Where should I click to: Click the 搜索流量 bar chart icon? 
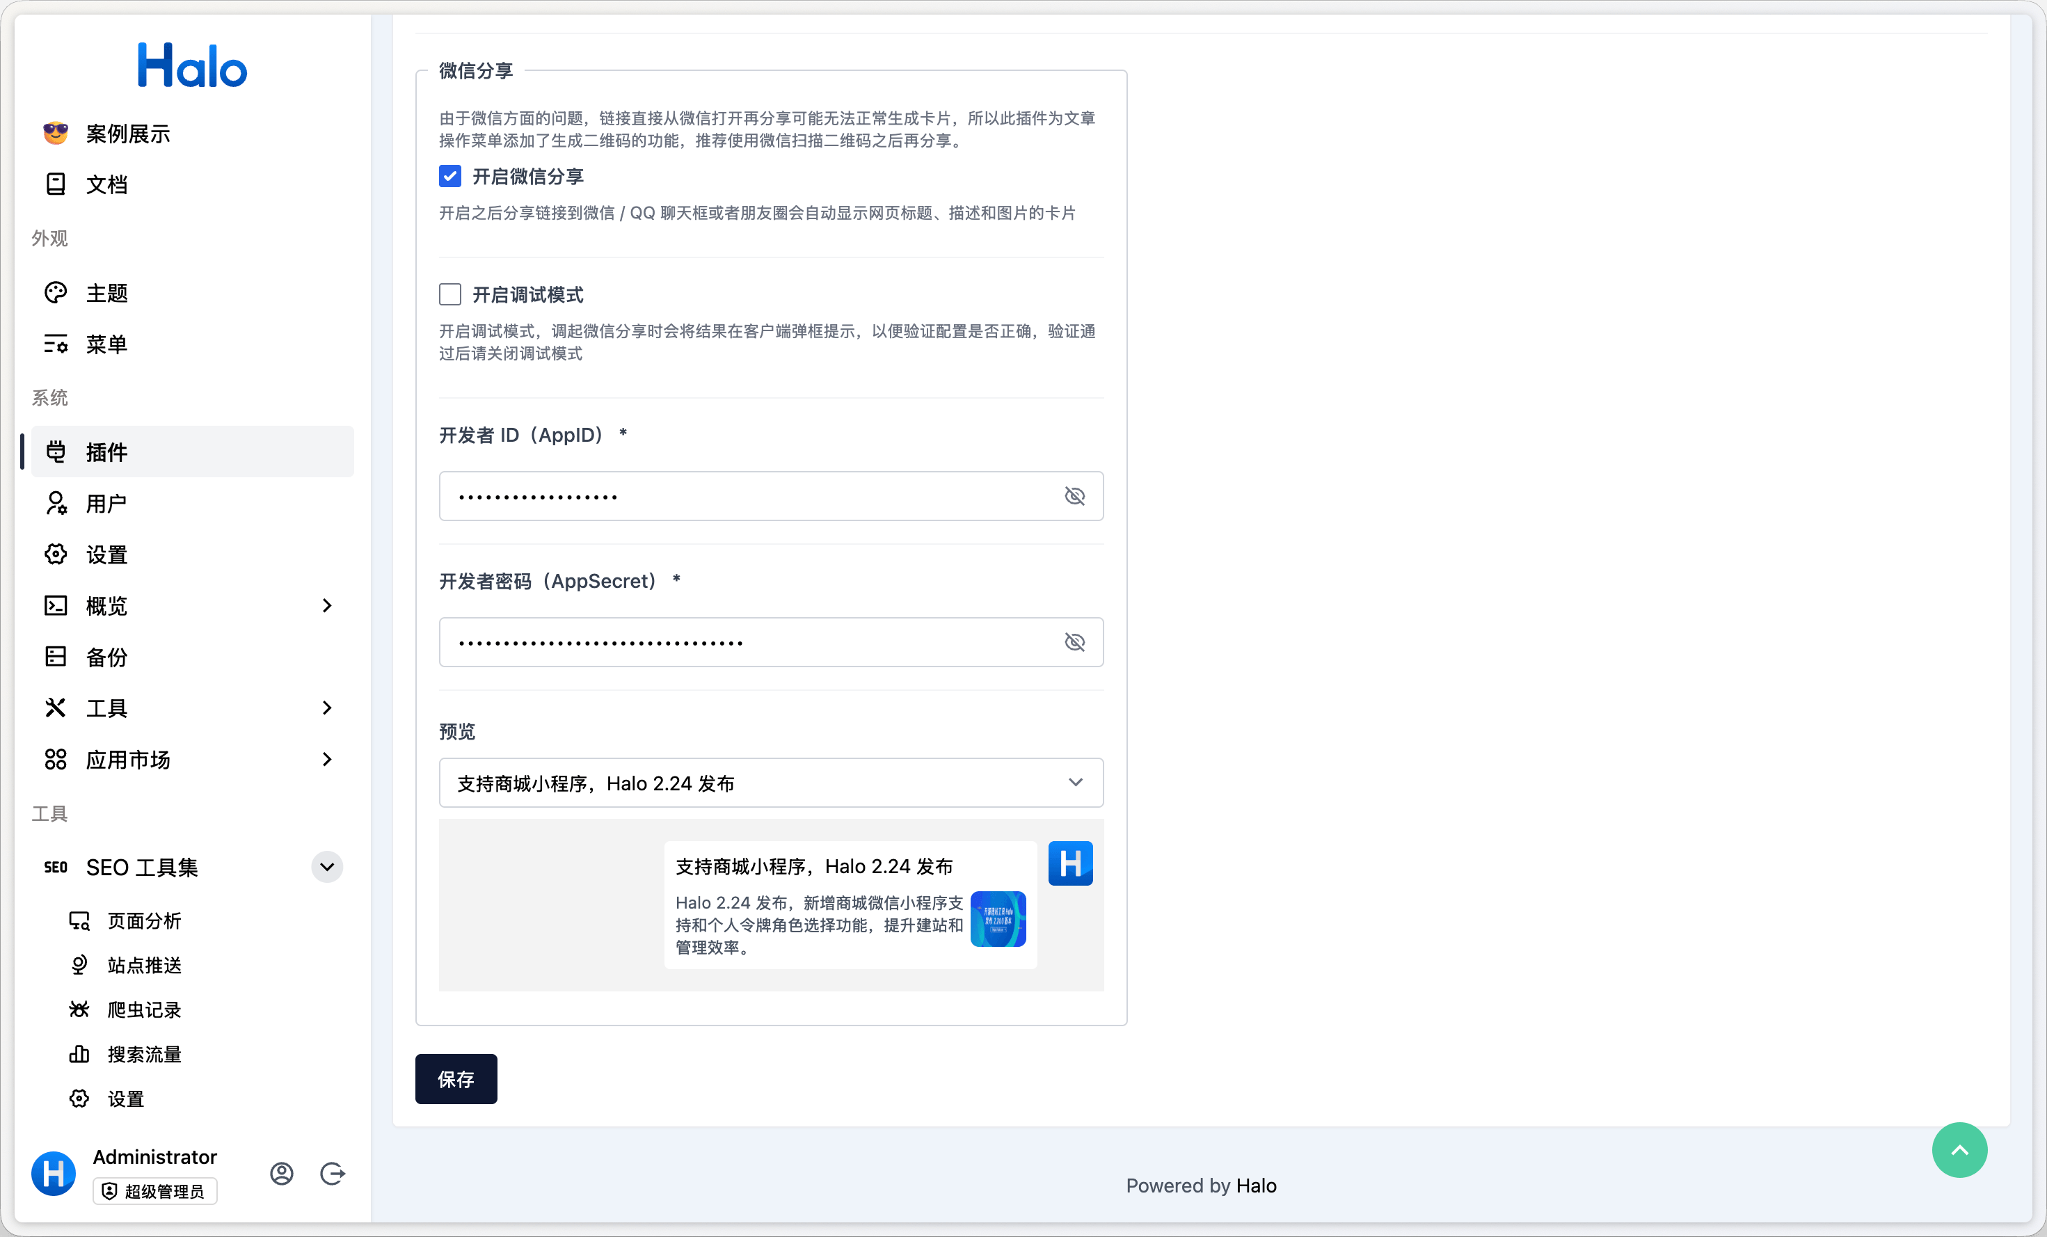tap(80, 1053)
